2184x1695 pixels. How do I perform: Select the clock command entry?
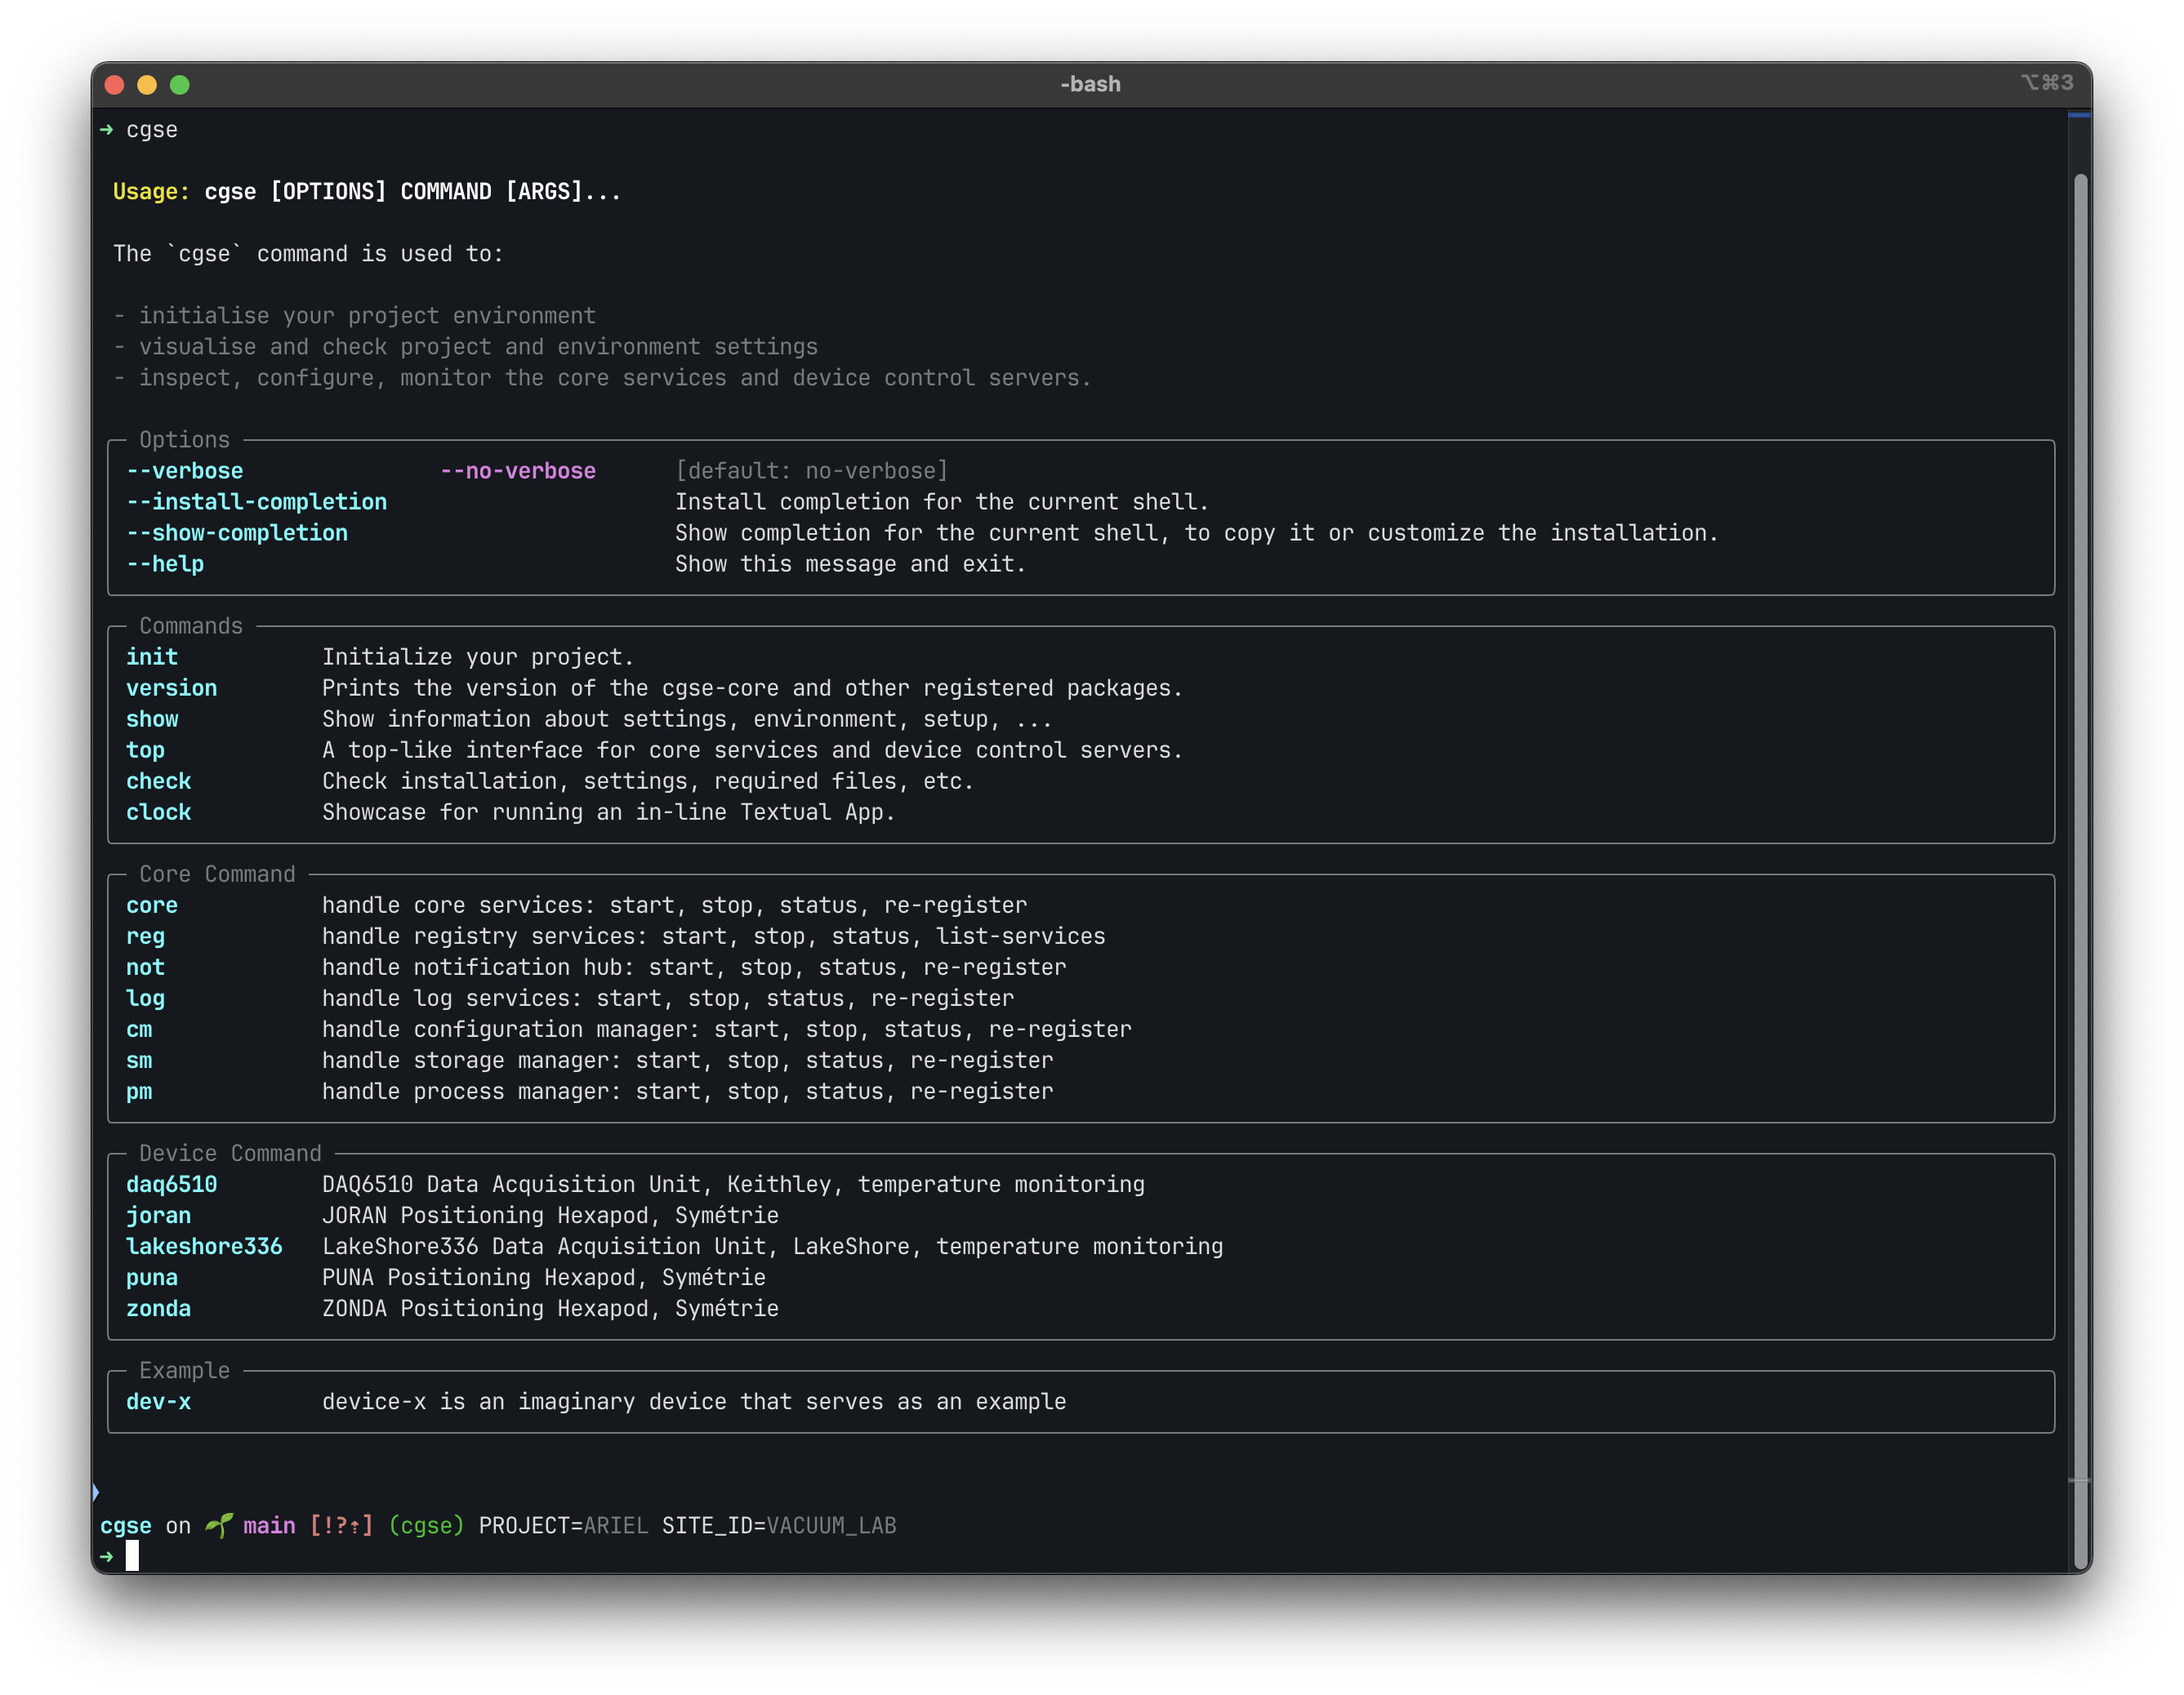tap(158, 812)
